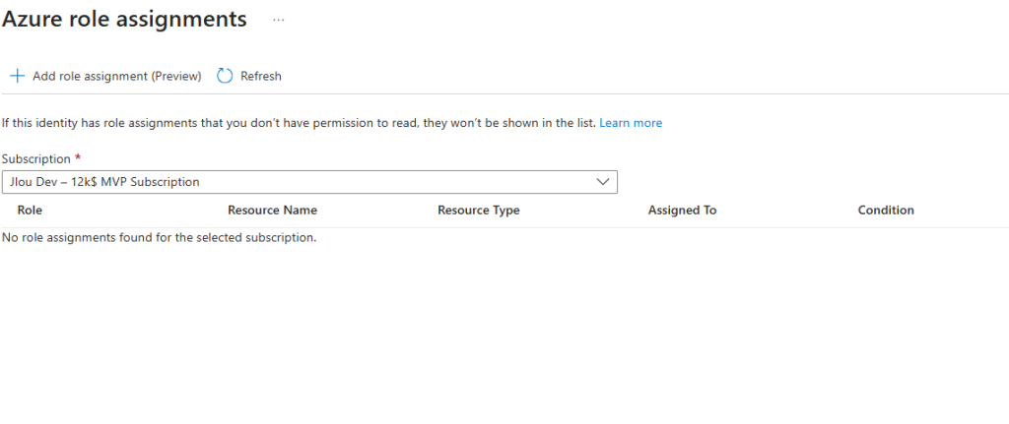Click the chevron arrow in the Subscription box
Image resolution: width=1009 pixels, height=424 pixels.
coord(603,182)
